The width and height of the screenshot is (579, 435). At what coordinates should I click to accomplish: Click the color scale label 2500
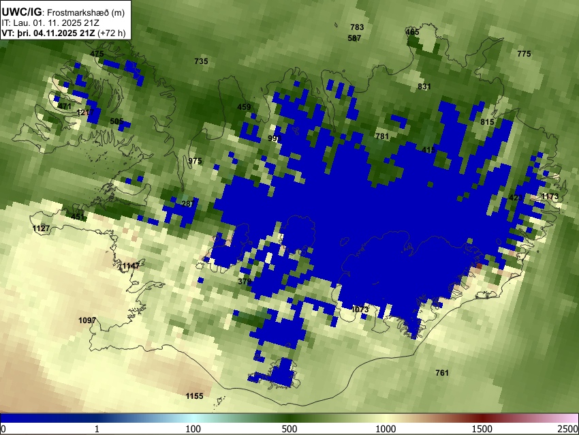click(568, 429)
